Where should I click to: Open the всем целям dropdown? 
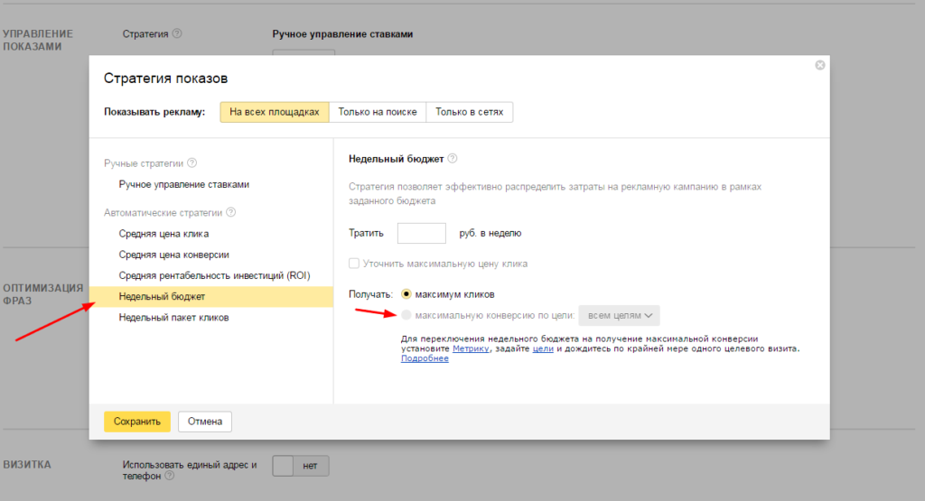[619, 315]
